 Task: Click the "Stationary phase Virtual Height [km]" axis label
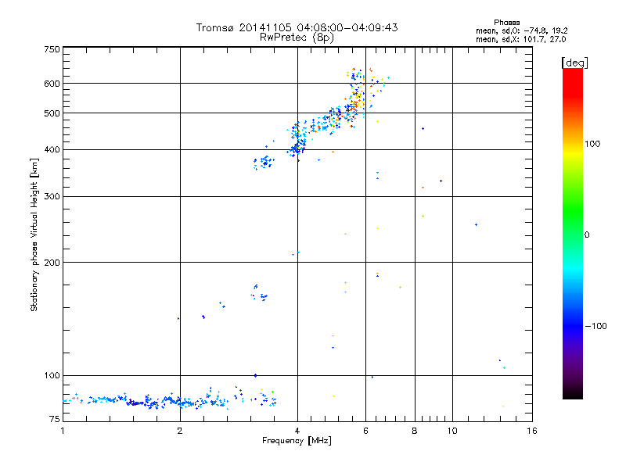coord(34,234)
